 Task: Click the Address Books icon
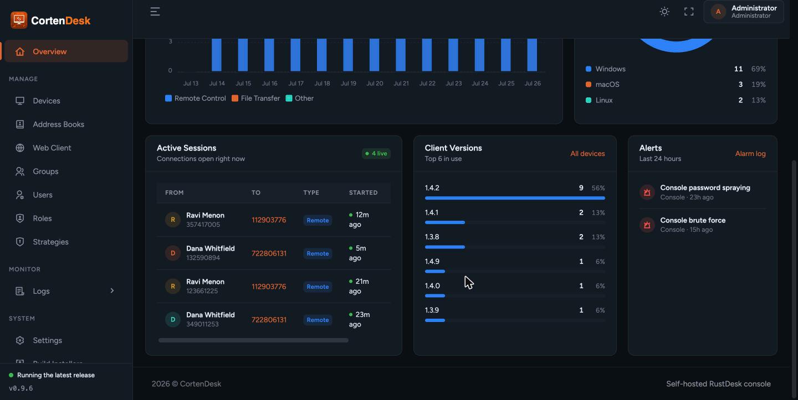point(20,124)
